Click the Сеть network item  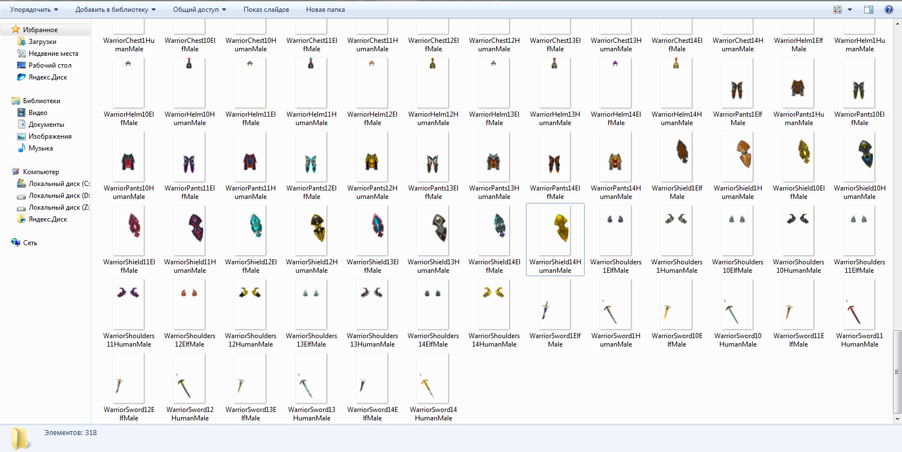pyautogui.click(x=30, y=243)
